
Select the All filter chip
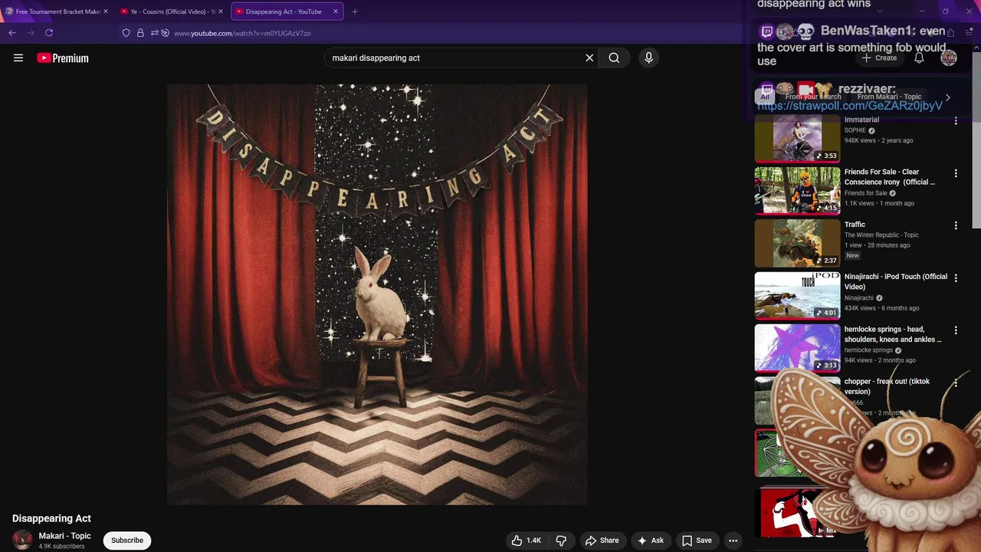point(765,97)
